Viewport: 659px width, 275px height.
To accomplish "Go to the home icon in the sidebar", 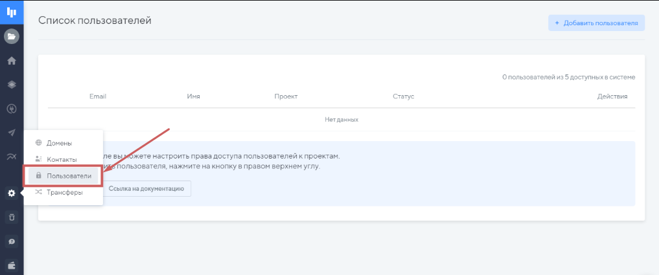I will tap(11, 61).
